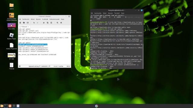Open the Nézet menu in the text editor
The image size is (193, 108).
click(x=33, y=19)
